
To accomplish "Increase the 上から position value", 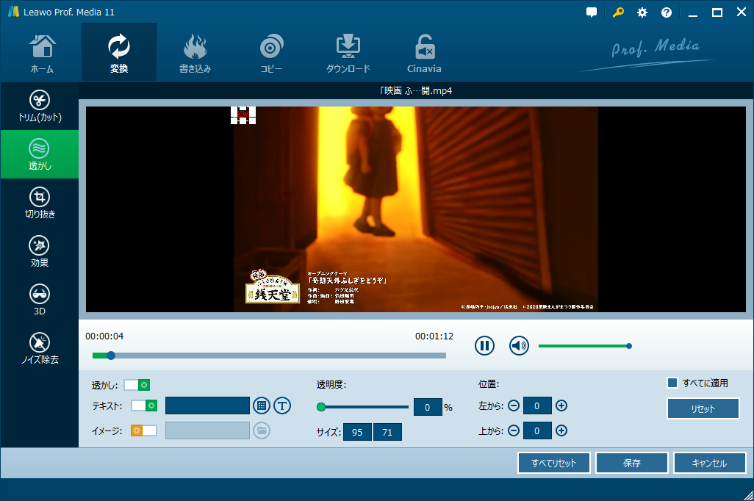I will [x=561, y=430].
